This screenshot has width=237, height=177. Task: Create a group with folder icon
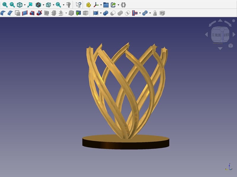(x=106, y=5)
